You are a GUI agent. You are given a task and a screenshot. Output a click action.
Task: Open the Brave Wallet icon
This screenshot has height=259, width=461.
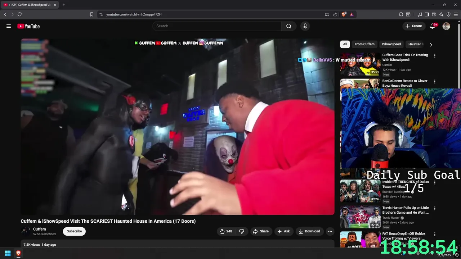(x=434, y=14)
